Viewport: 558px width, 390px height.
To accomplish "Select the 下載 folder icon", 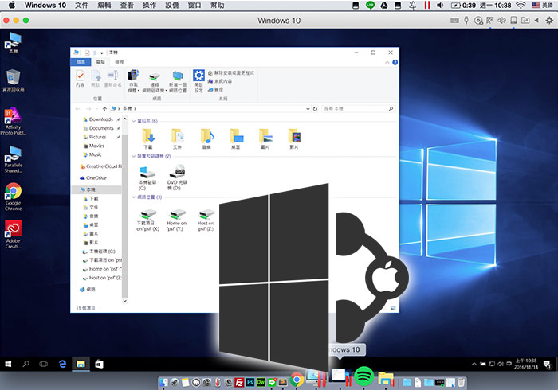I will click(x=148, y=135).
